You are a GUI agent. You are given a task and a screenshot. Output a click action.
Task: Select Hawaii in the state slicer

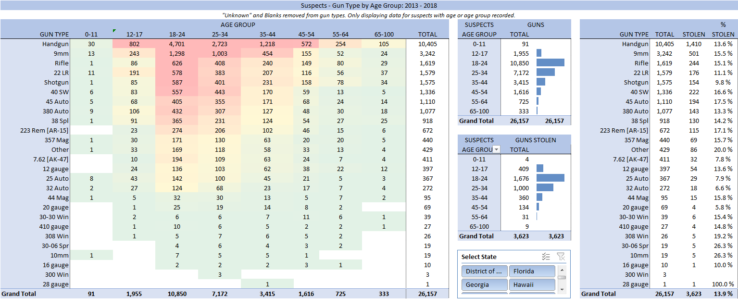[532, 284]
